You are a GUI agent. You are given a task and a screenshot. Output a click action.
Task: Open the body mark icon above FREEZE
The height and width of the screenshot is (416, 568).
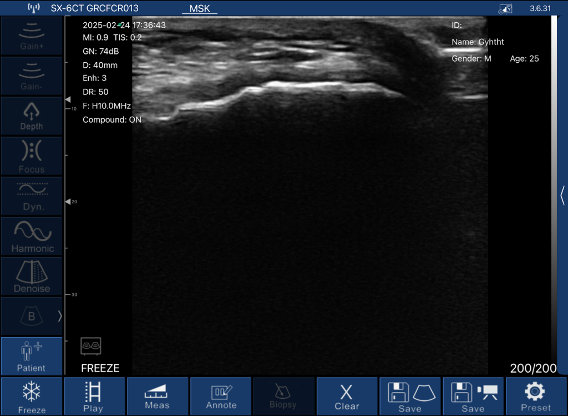click(90, 346)
